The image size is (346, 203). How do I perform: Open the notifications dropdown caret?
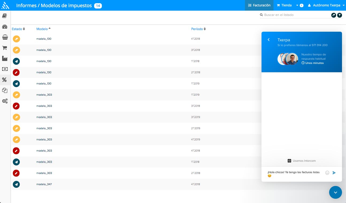point(297,5)
